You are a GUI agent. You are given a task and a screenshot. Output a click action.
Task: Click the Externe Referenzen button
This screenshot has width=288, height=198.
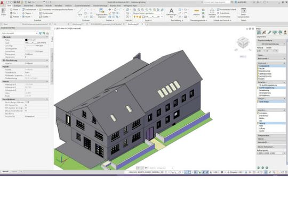coord(271,147)
